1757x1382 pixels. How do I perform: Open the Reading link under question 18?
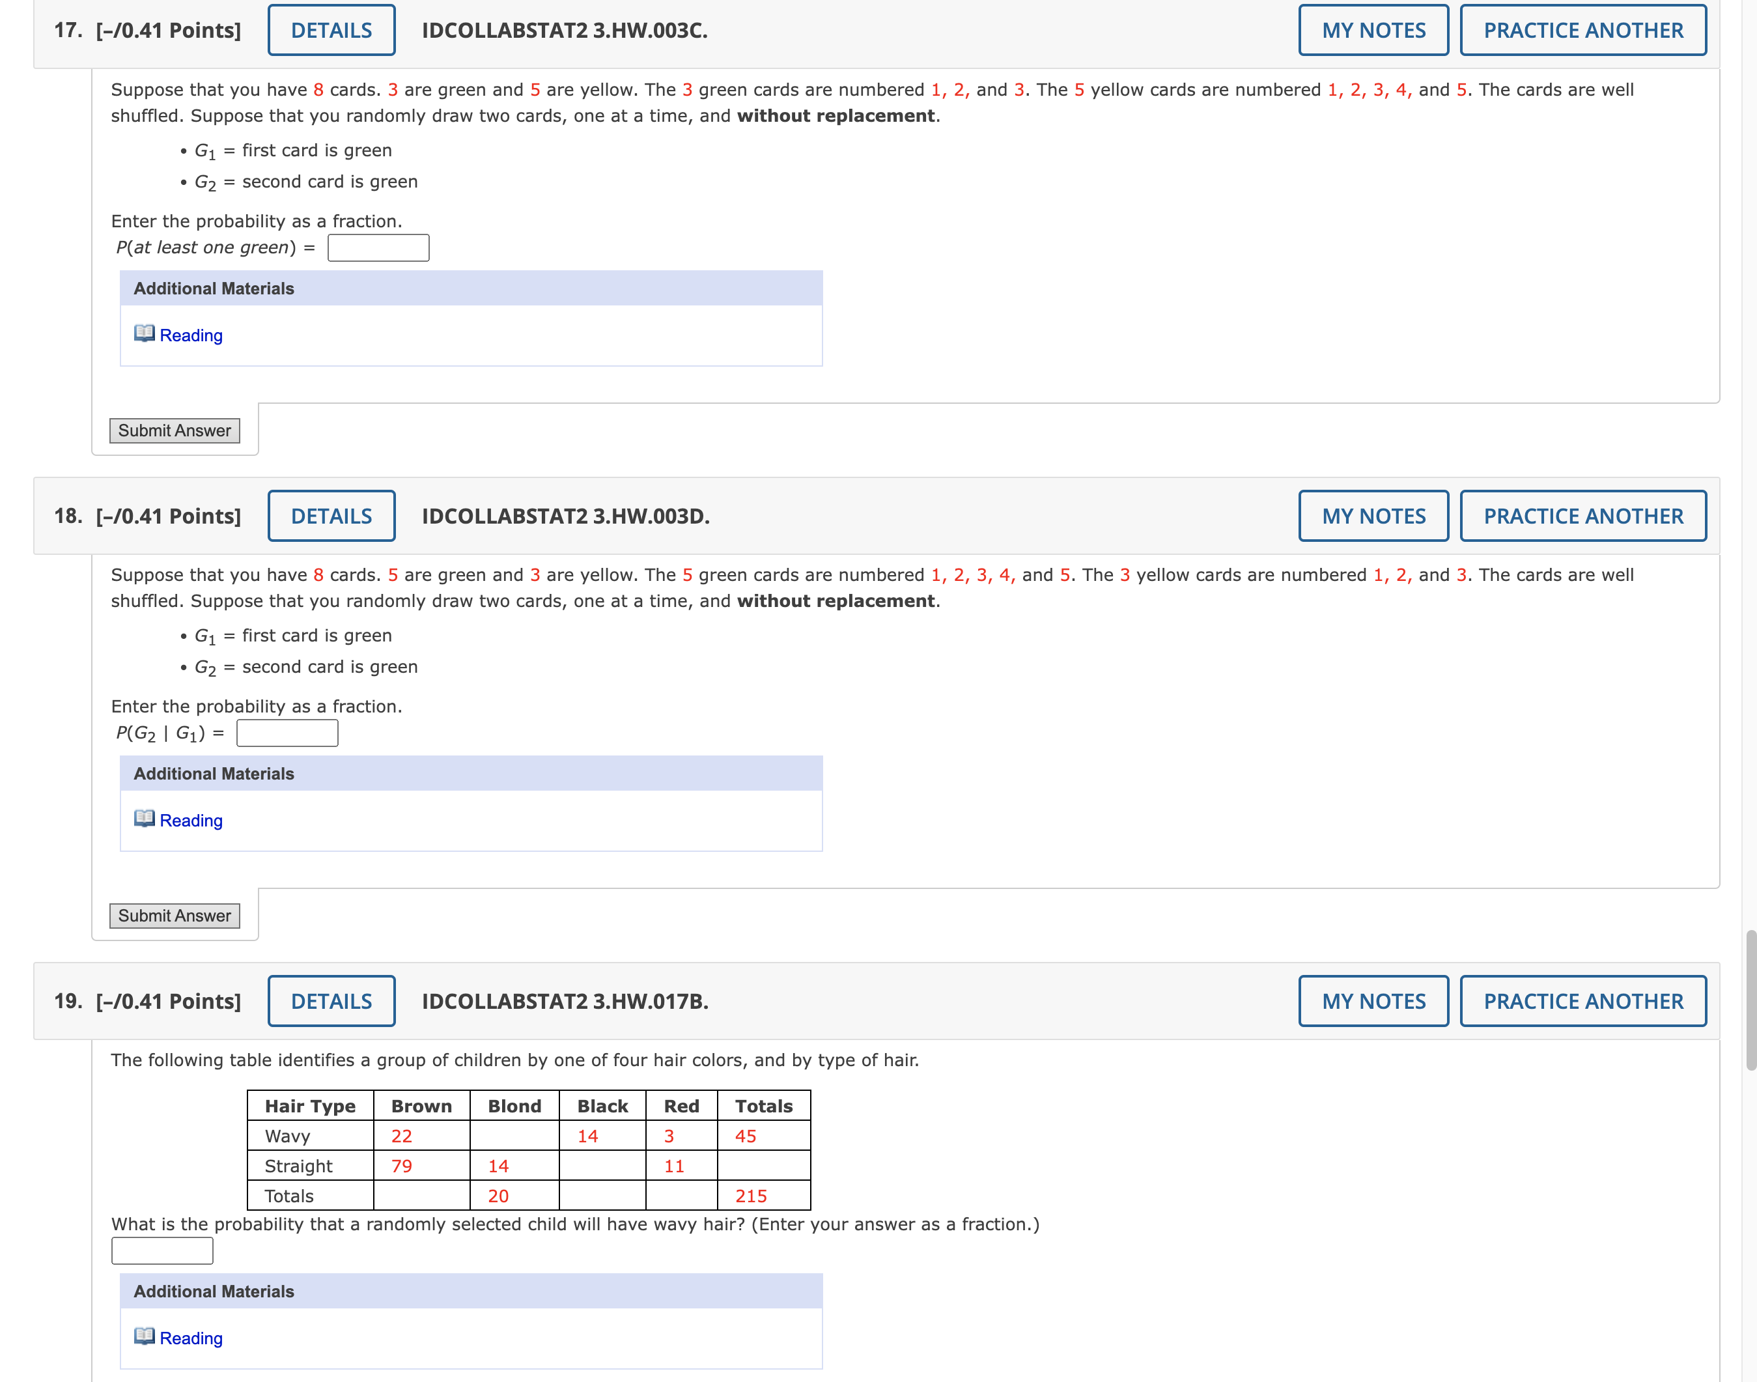[x=191, y=821]
